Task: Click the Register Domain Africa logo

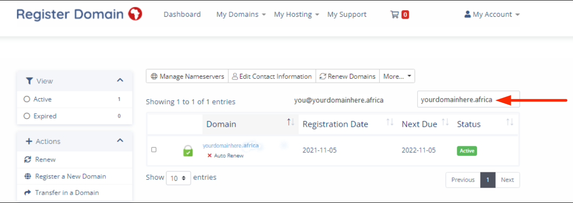Action: [x=79, y=14]
